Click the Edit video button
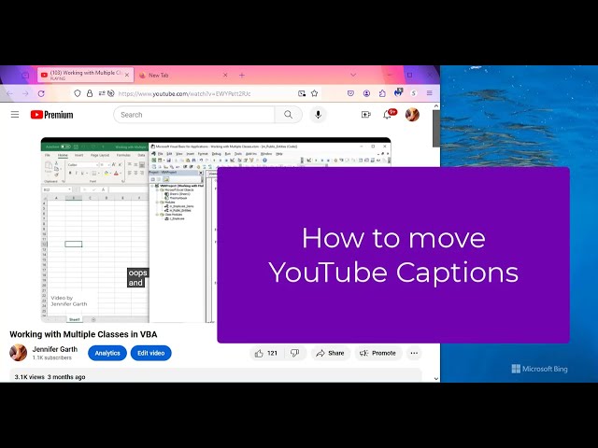Viewport: 598px width, 448px height. [x=151, y=353]
